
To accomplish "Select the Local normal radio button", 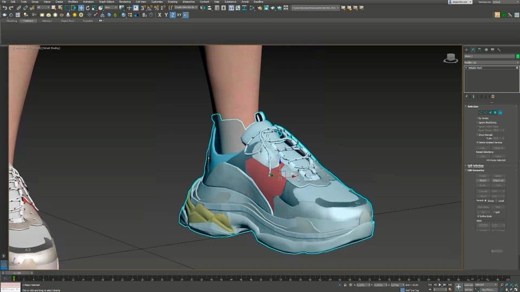I will point(497,201).
